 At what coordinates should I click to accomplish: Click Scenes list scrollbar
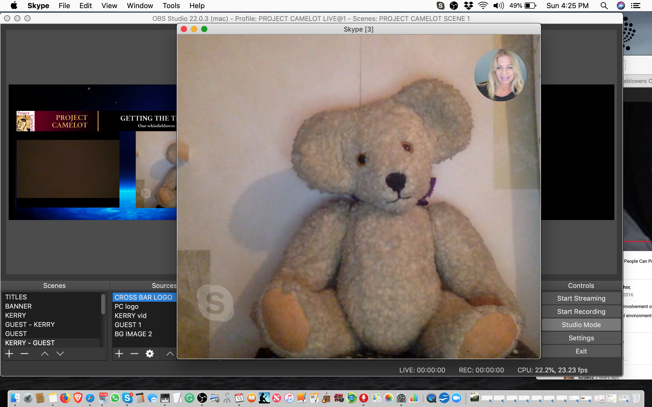click(103, 304)
